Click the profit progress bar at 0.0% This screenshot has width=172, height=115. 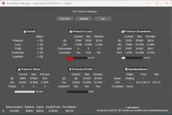tap(77, 92)
